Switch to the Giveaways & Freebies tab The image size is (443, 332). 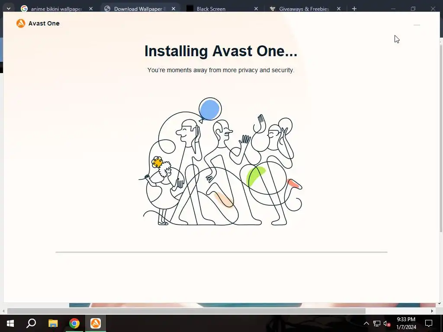point(304,9)
